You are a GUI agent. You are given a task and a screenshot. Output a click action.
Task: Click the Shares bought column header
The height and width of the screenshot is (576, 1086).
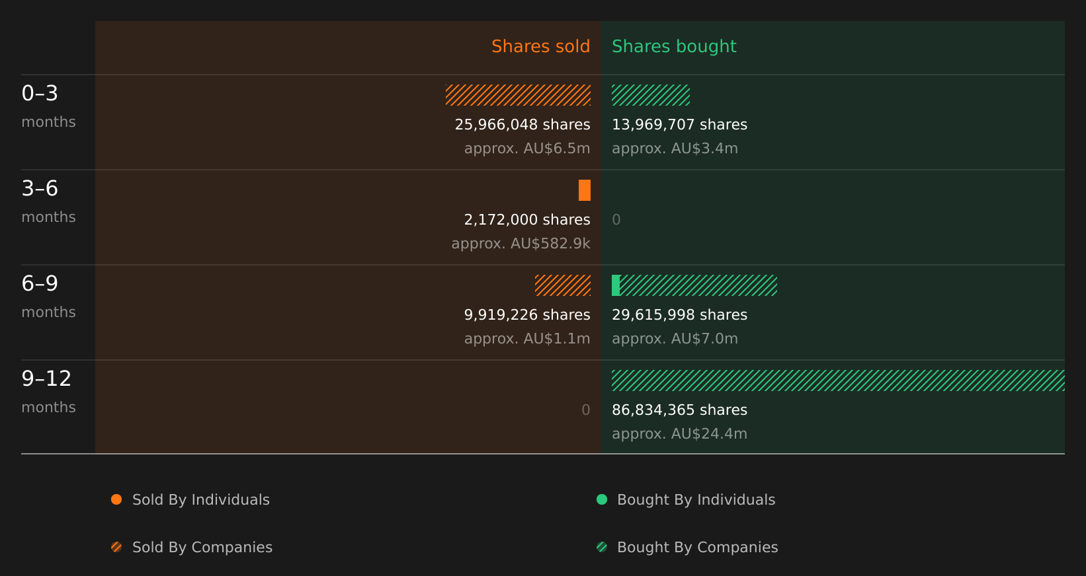point(674,46)
